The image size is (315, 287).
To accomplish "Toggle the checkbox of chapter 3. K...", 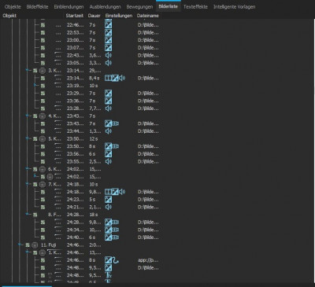I will (x=35, y=71).
